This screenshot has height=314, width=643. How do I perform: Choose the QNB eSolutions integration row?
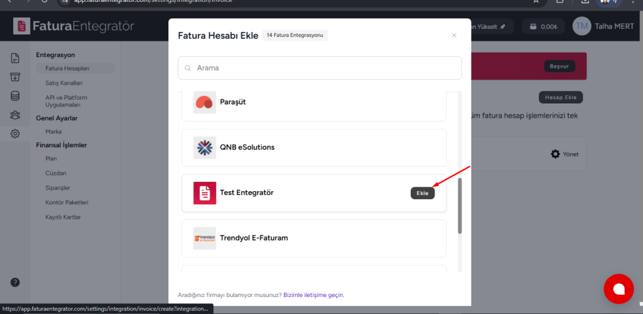(314, 147)
